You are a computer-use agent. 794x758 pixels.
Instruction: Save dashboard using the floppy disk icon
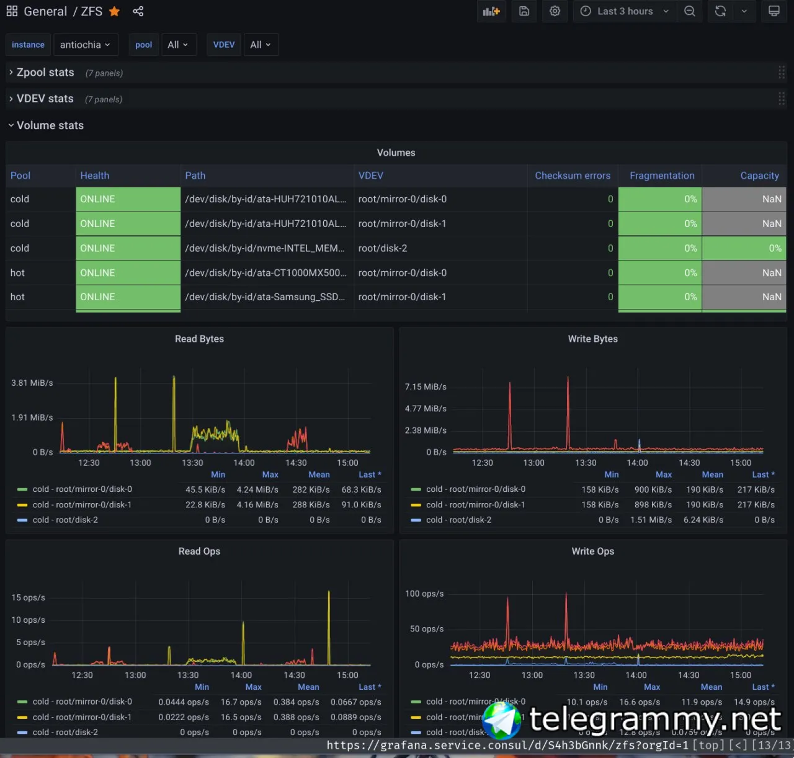pos(524,11)
